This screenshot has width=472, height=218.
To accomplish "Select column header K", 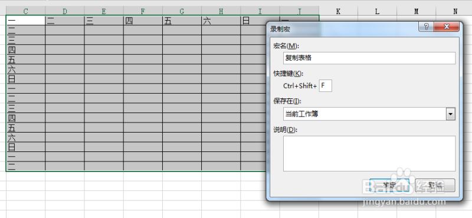I will pyautogui.click(x=338, y=11).
